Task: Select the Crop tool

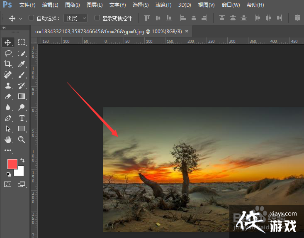Action: 8,64
